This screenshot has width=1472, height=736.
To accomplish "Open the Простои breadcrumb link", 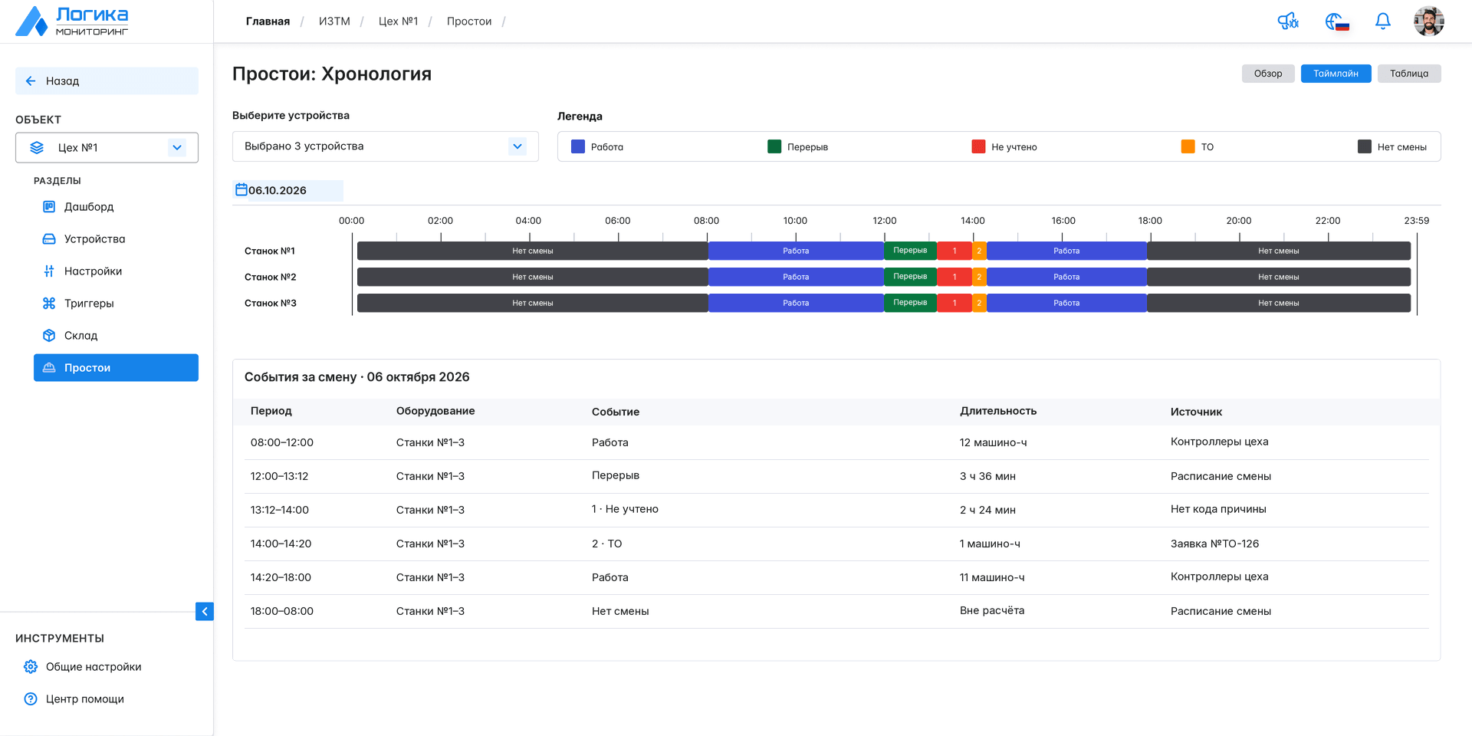I will click(x=469, y=21).
